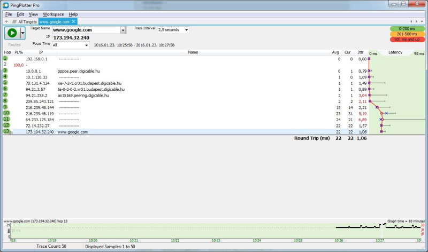The image size is (428, 252).
Task: Click the add new target plus icon
Action: coord(6,21)
